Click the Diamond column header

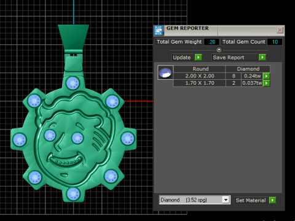coord(248,69)
